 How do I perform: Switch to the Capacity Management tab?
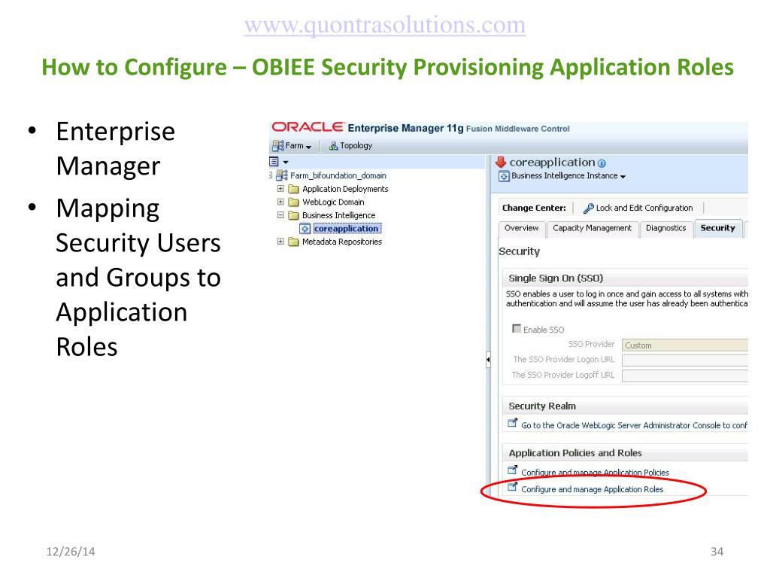pos(593,229)
